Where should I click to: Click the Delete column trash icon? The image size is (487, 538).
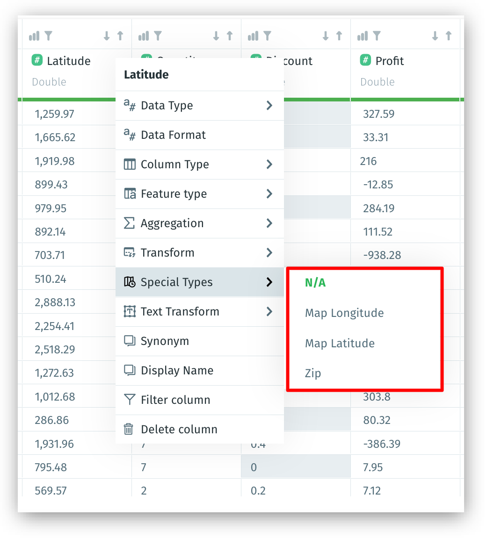pos(129,429)
